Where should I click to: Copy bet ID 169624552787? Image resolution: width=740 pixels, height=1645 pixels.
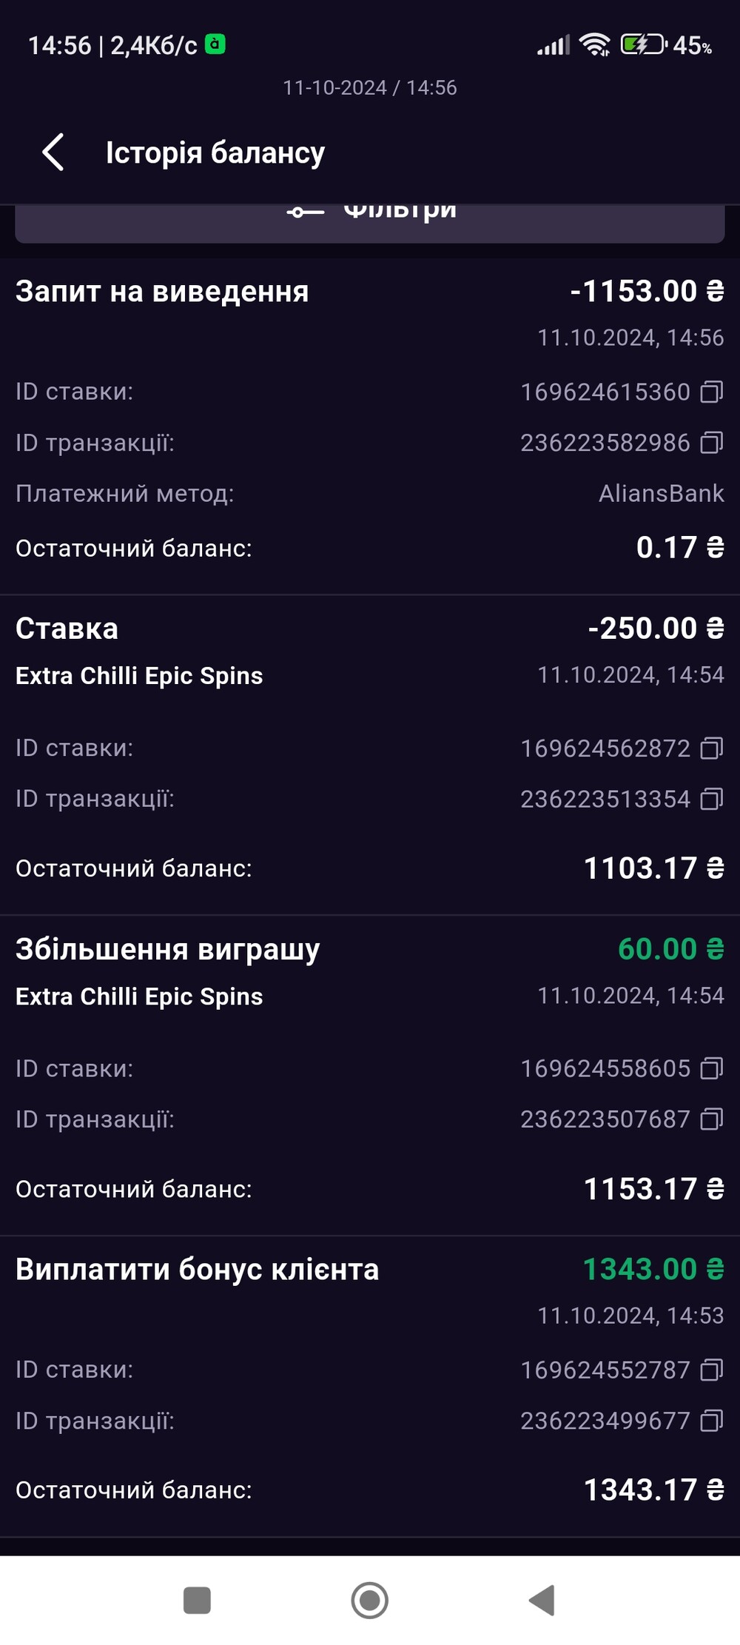click(x=711, y=1370)
